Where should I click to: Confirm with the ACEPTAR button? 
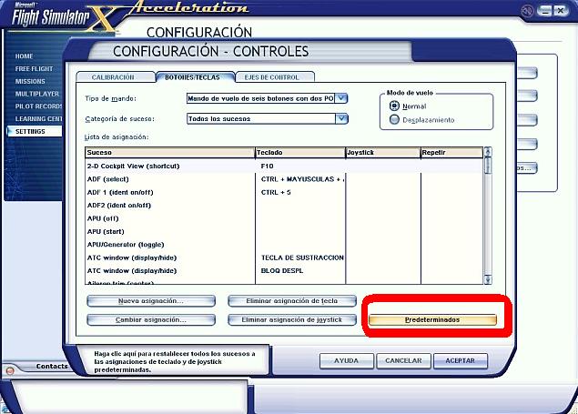(461, 360)
